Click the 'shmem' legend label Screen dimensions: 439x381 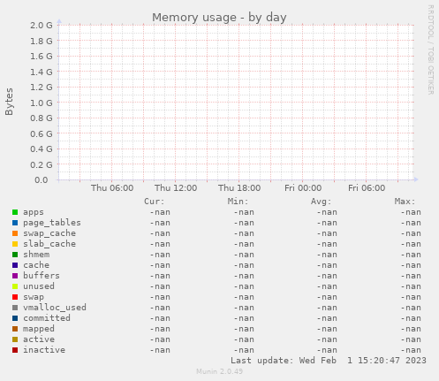[x=36, y=255]
